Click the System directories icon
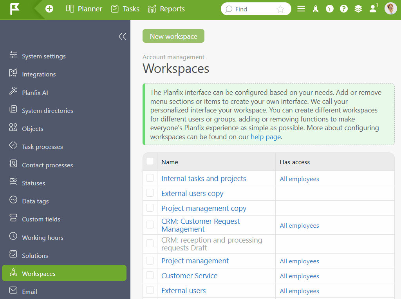The width and height of the screenshot is (401, 299). [x=13, y=109]
